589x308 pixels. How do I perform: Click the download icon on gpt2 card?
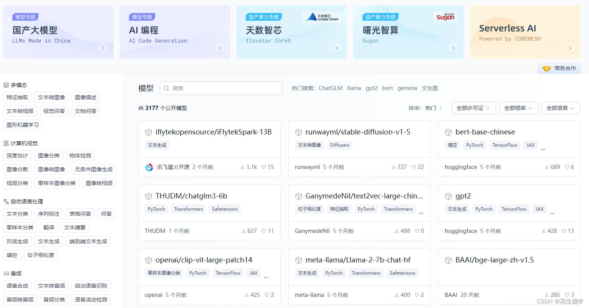pyautogui.click(x=544, y=231)
